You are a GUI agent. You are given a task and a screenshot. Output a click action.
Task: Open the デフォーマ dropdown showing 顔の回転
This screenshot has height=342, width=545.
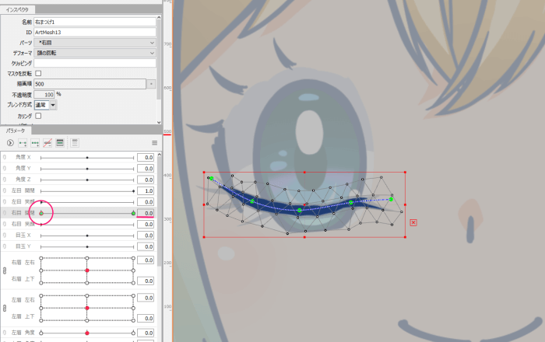pyautogui.click(x=94, y=53)
